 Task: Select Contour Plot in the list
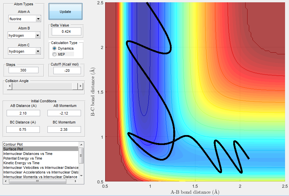(41, 144)
